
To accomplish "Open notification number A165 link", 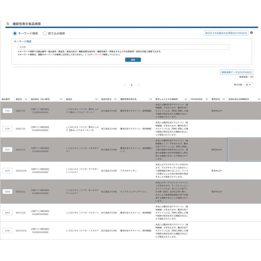I will pyautogui.click(x=7, y=230).
